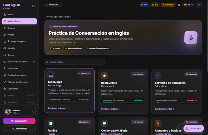208x135 pixels.
Task: Click the Servicios de educación progress bar
Action: pos(177,102)
